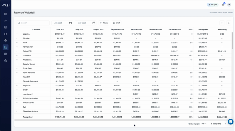The width and height of the screenshot is (235, 131).
Task: Expand the Security Upfront row
Action: coord(17,64)
